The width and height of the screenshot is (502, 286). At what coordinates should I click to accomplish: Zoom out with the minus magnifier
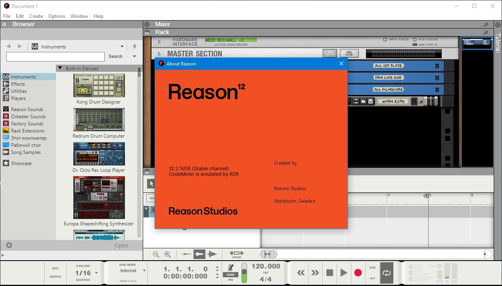pos(156,254)
